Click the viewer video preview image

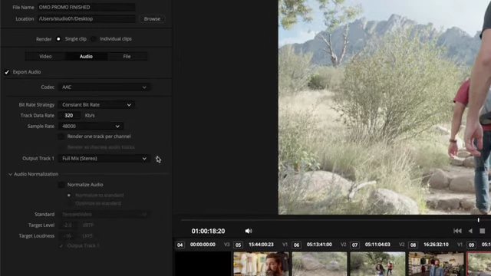pos(384,107)
